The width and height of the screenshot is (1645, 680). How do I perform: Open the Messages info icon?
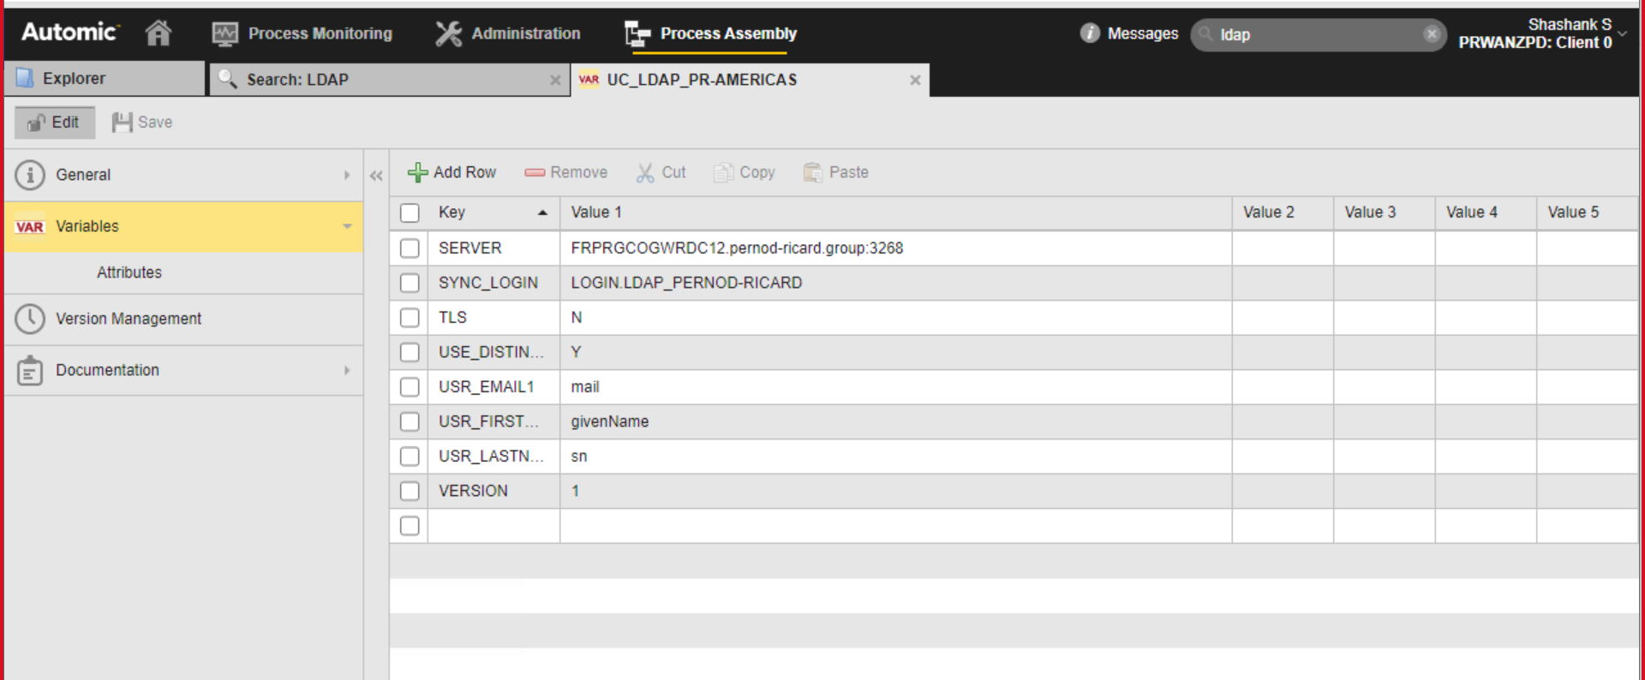1089,33
